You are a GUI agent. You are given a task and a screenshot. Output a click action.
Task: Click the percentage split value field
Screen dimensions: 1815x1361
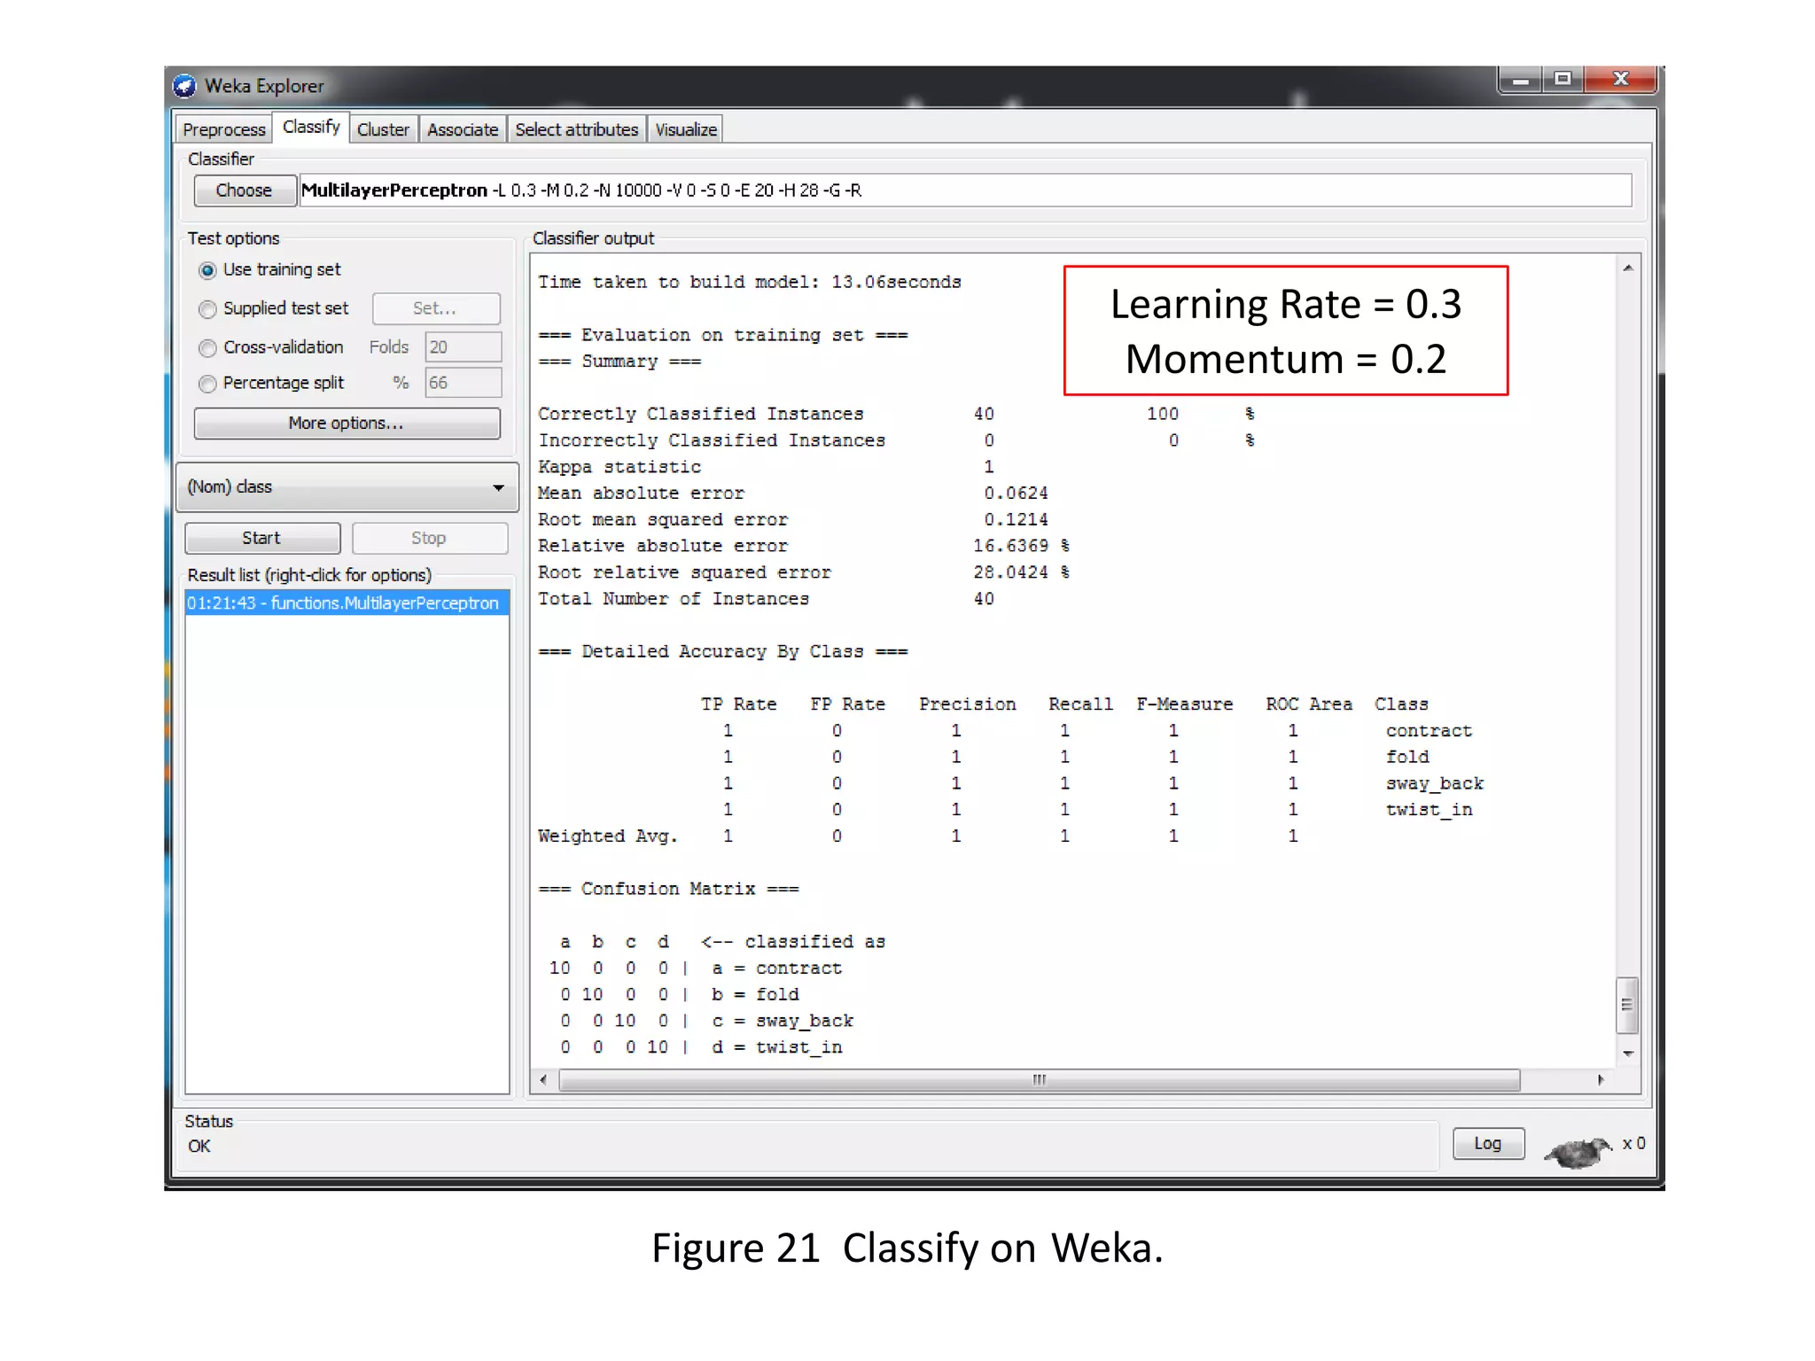(x=463, y=383)
